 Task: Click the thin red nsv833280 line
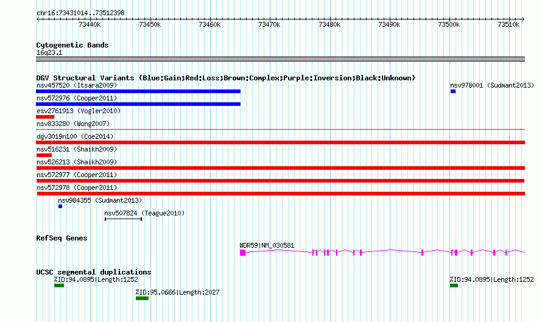coord(280,130)
